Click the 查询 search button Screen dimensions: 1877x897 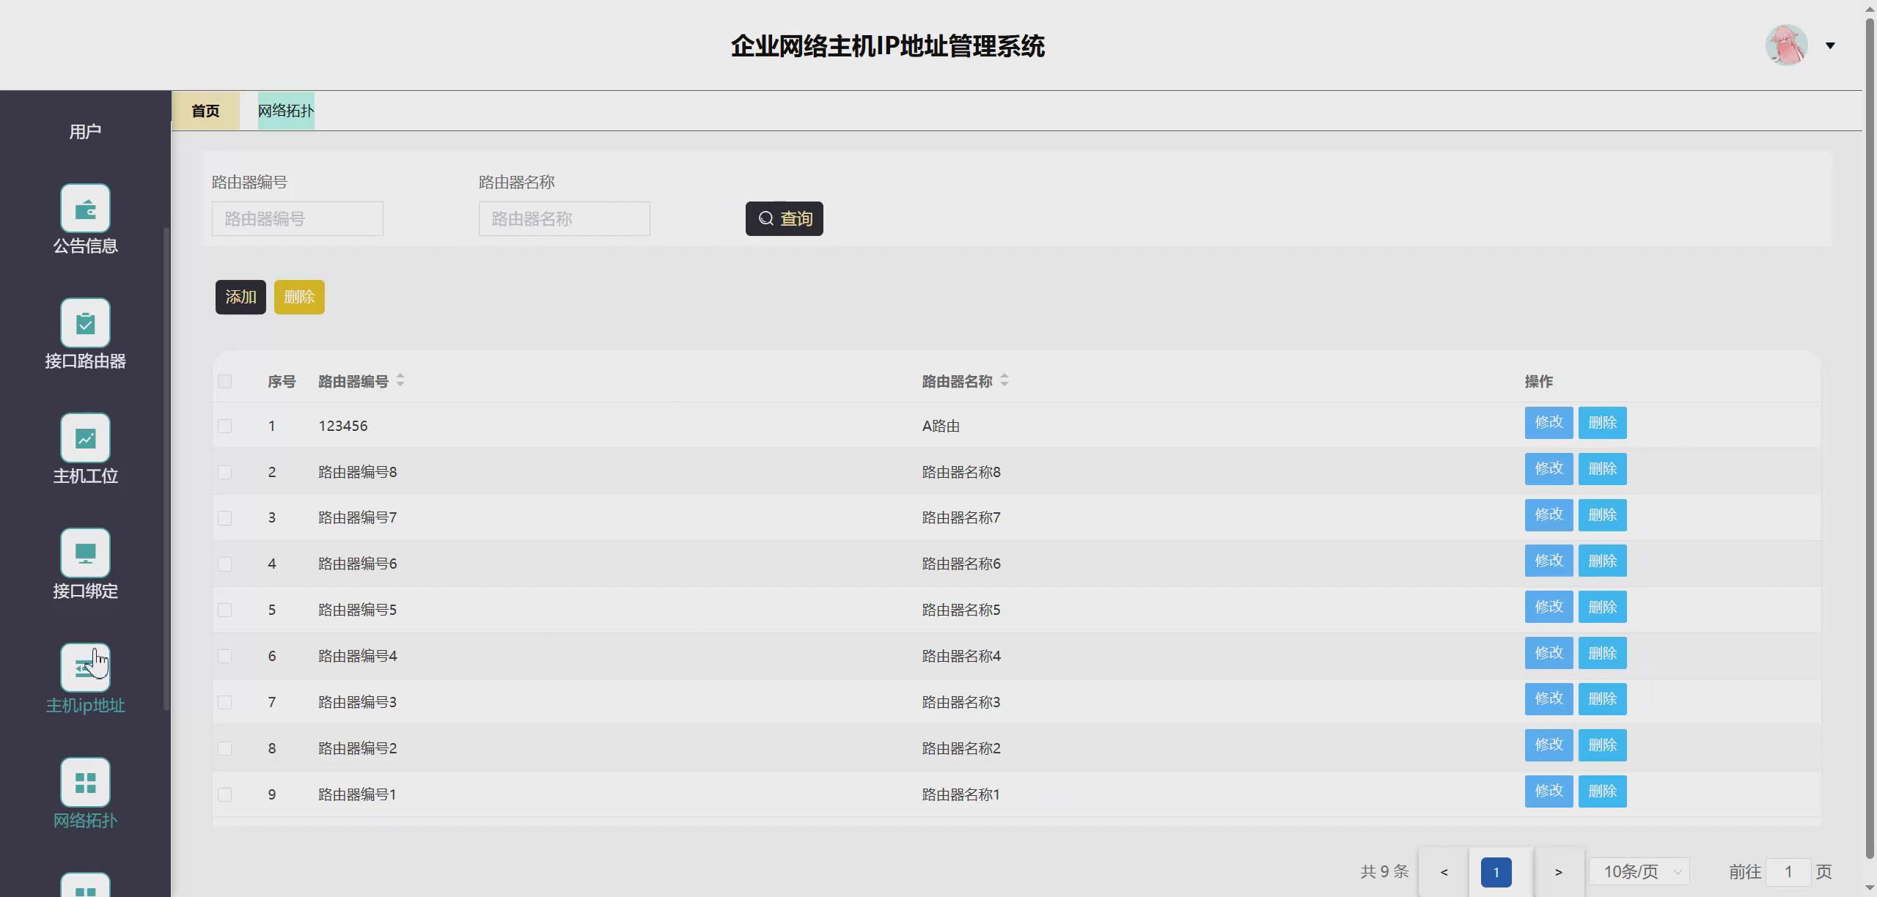point(784,219)
